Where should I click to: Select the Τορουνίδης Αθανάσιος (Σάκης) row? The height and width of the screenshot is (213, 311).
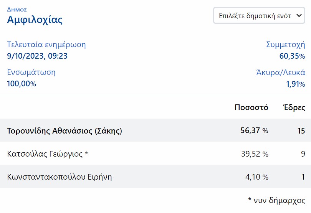pyautogui.click(x=155, y=130)
